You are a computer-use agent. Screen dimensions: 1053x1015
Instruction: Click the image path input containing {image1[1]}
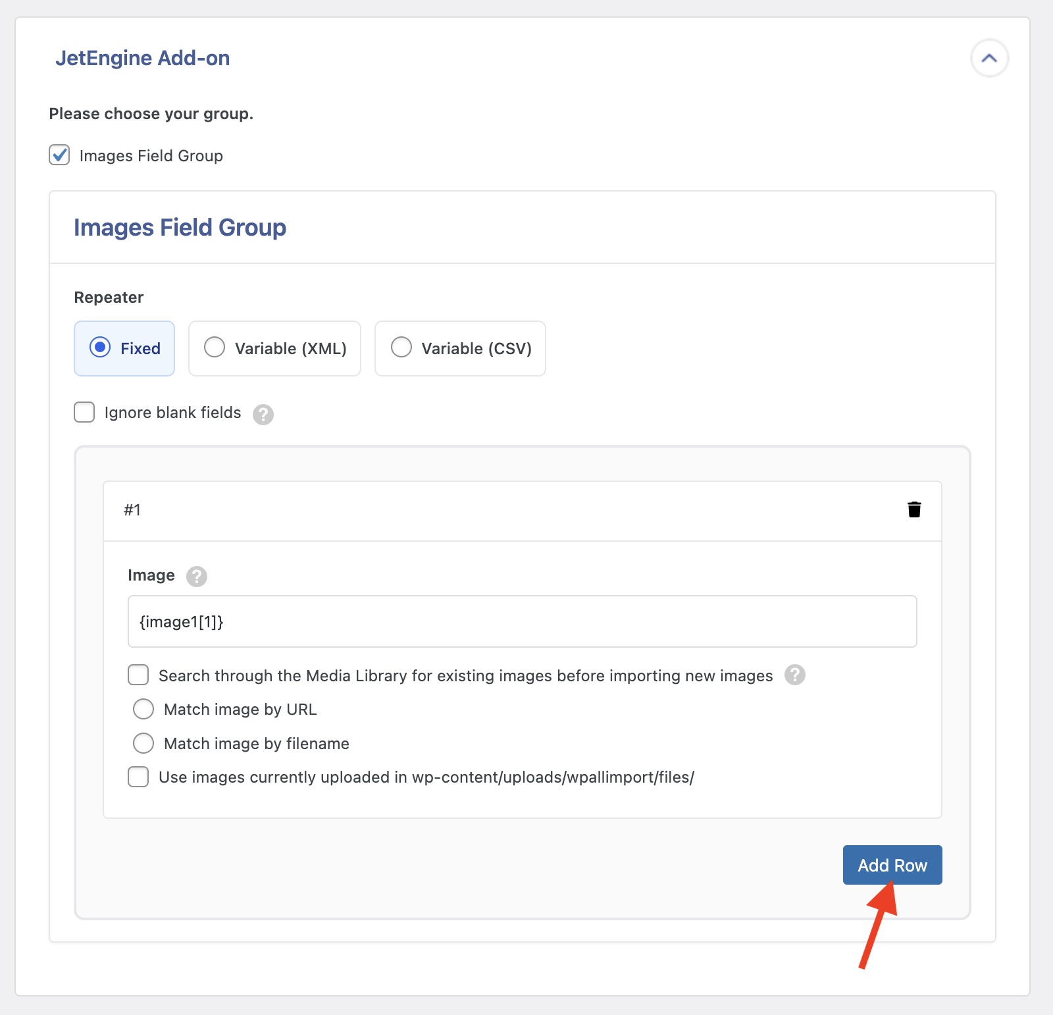522,621
